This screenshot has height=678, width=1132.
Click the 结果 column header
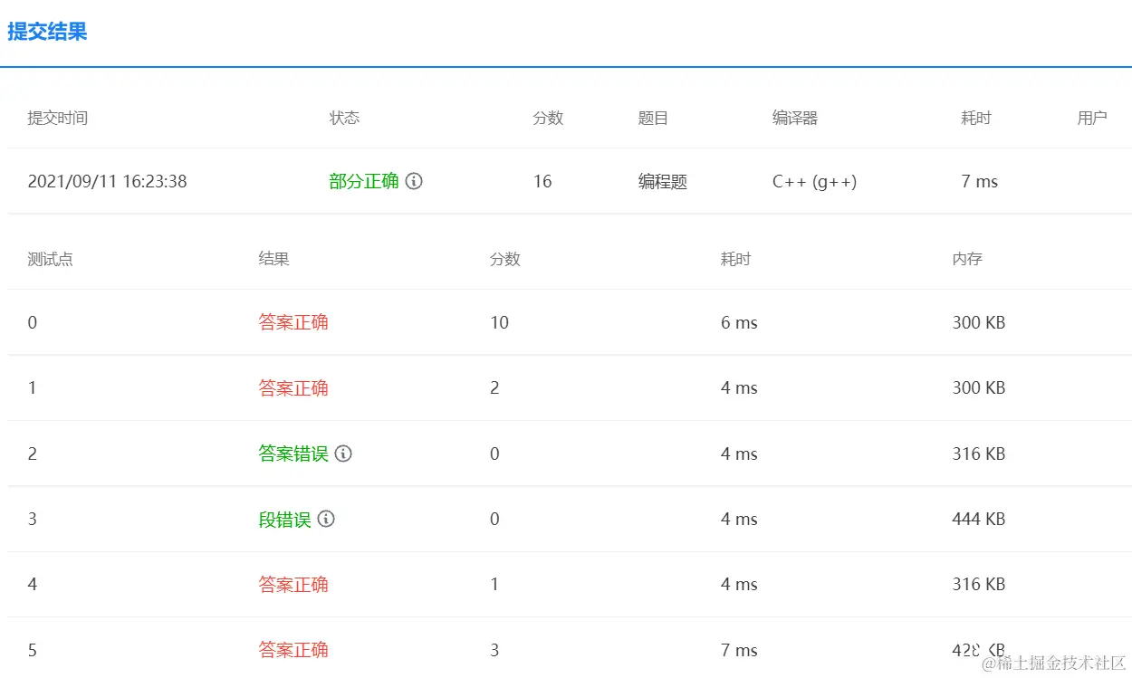[x=274, y=259]
